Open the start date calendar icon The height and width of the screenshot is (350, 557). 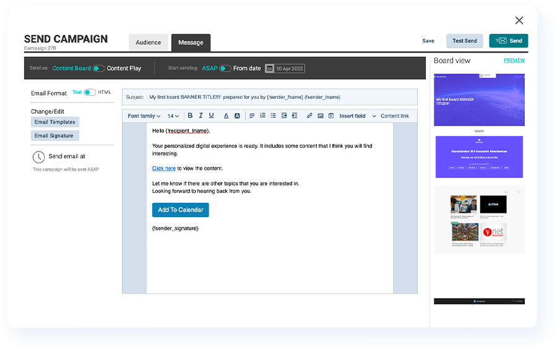[269, 69]
